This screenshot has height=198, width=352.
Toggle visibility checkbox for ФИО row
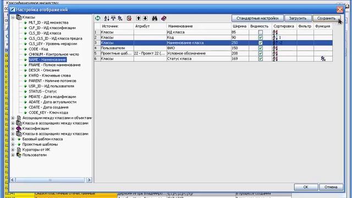point(260,48)
